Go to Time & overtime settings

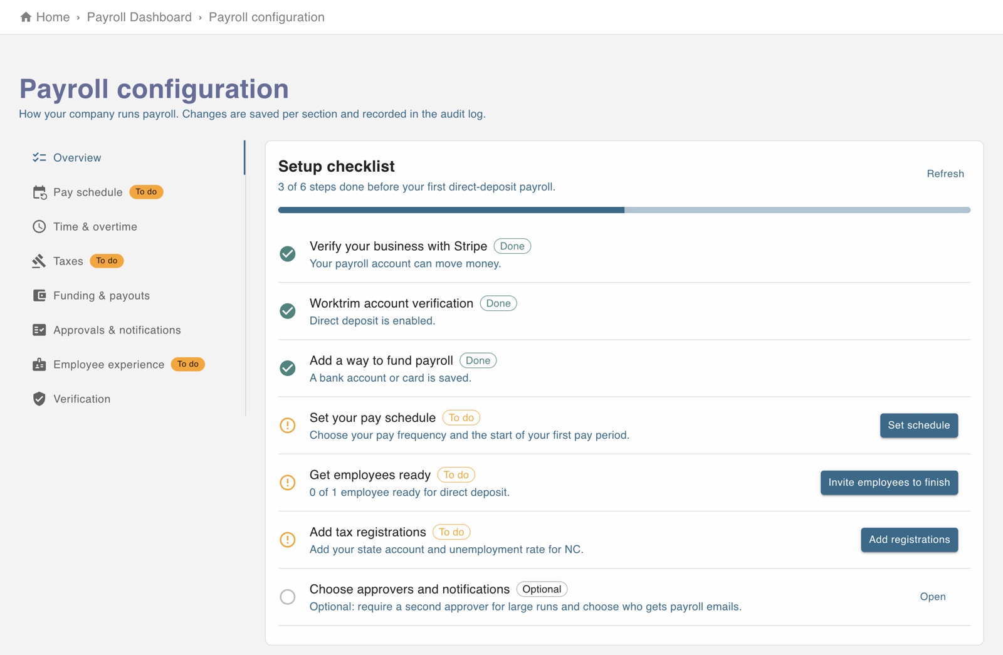132,226
